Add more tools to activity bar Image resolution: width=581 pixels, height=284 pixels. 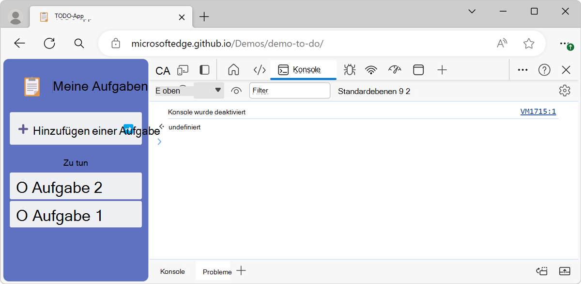(x=442, y=70)
